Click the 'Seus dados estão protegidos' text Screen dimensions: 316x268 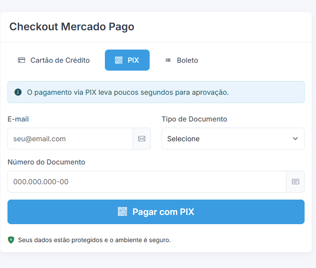(x=94, y=240)
